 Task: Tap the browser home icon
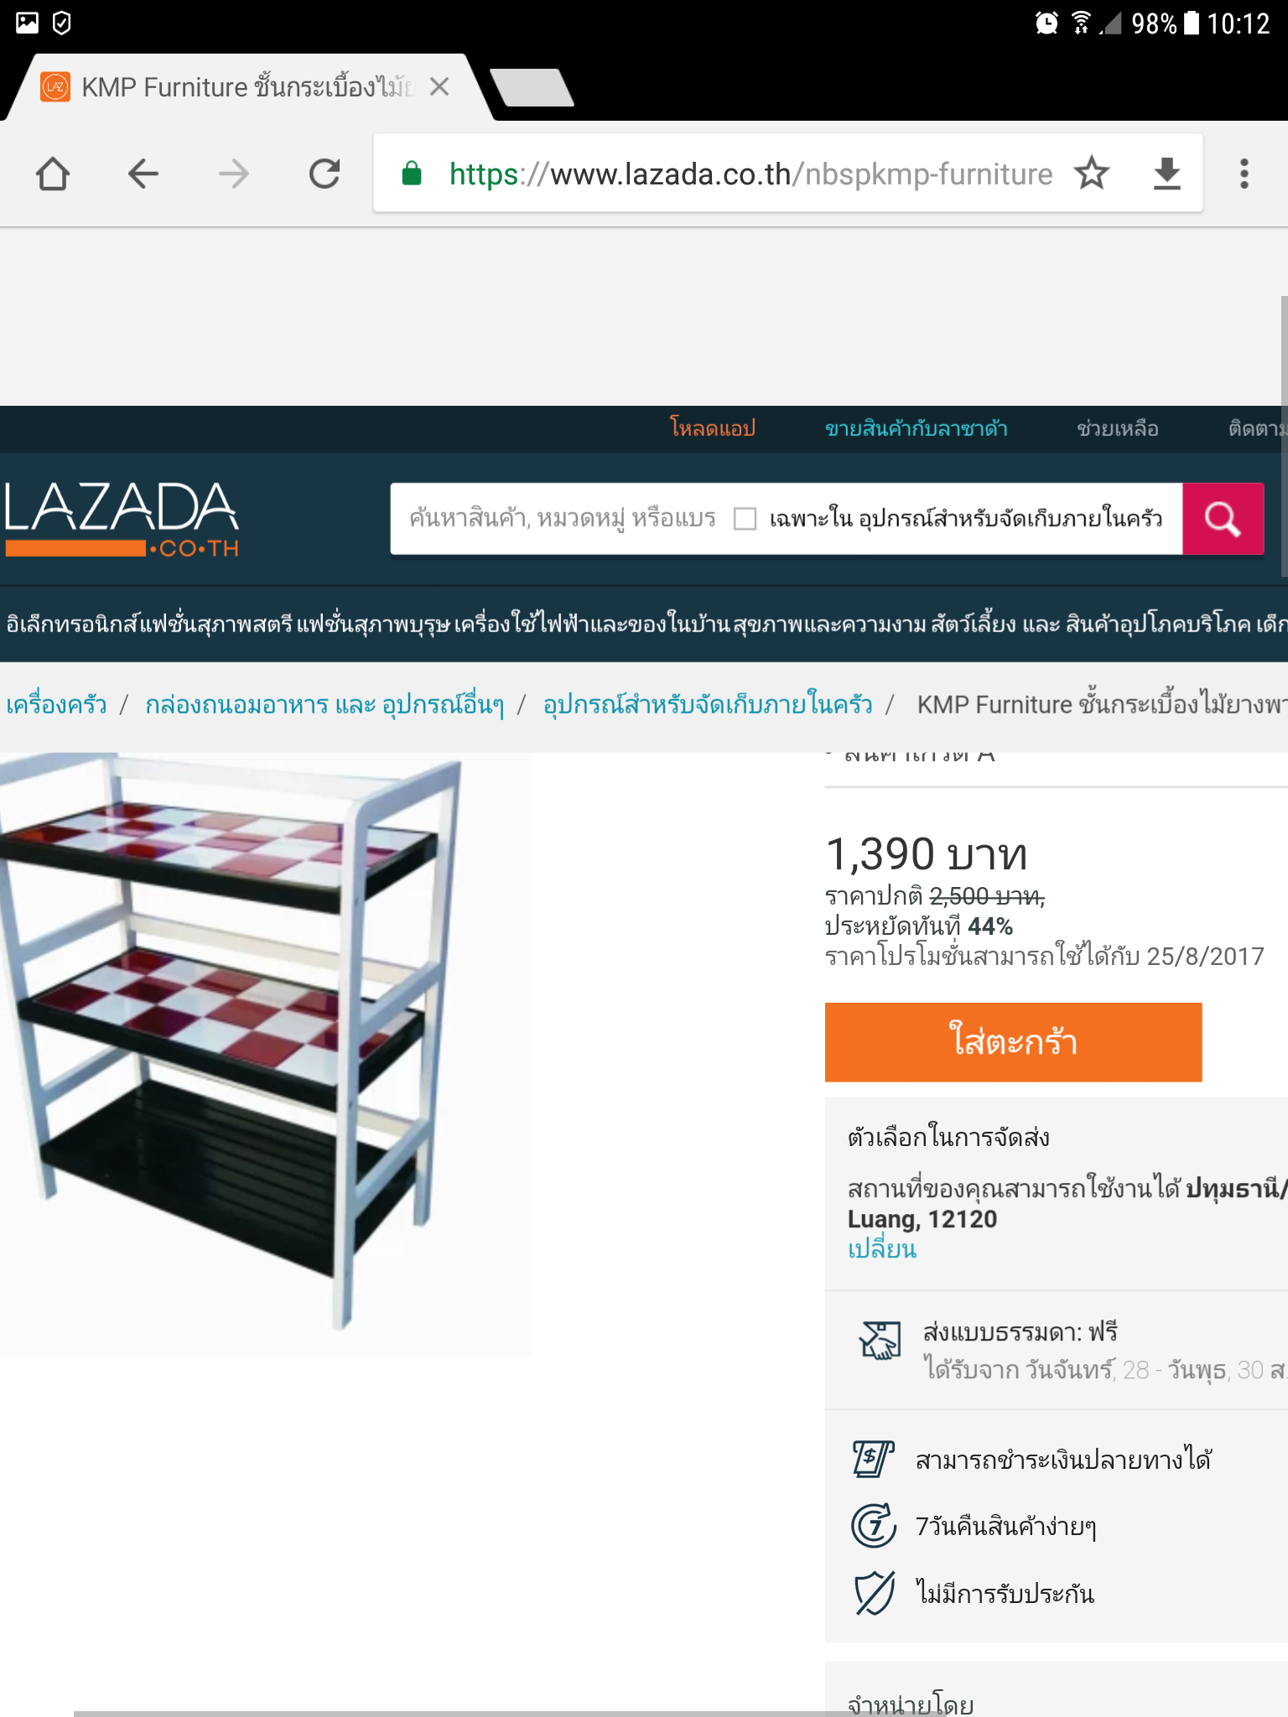[53, 174]
